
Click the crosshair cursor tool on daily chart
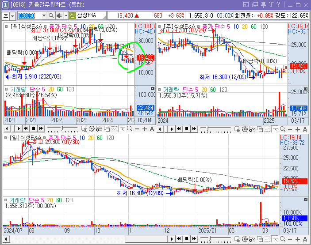(x=275, y=239)
